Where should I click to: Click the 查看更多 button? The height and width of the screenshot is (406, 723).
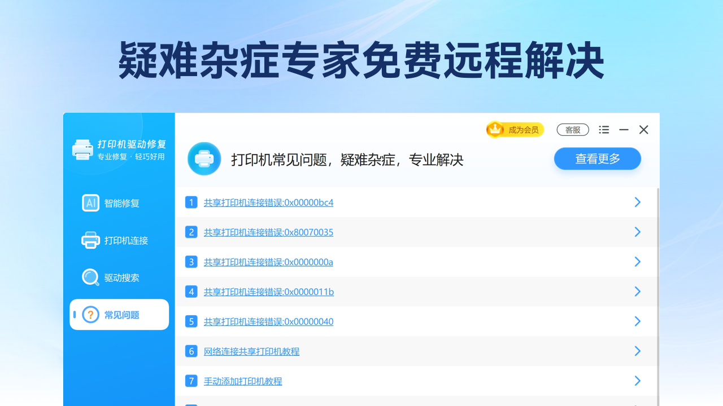point(597,158)
